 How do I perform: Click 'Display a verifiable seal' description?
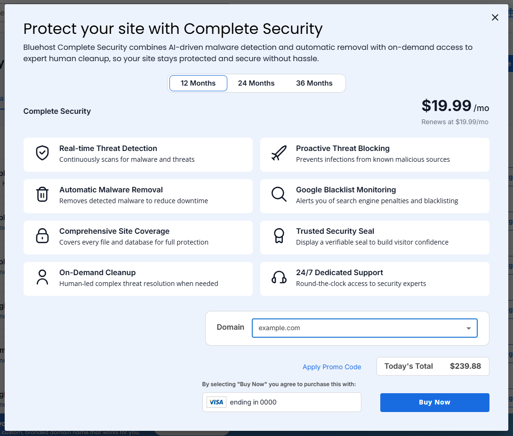coord(372,242)
